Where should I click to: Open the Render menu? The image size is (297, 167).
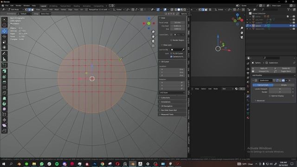tap(19, 6)
